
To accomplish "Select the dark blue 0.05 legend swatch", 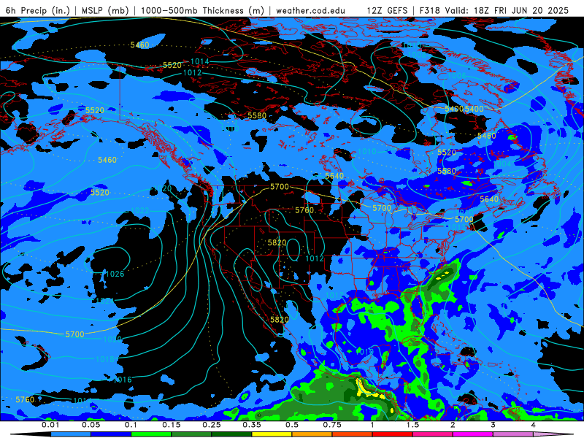I will [x=111, y=434].
